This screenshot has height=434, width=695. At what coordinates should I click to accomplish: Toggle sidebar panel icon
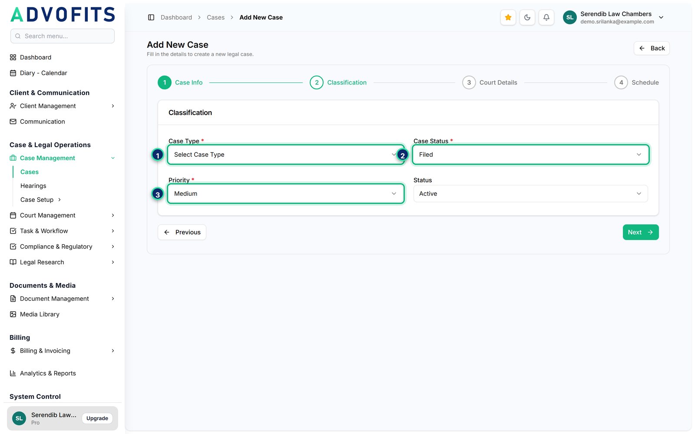click(151, 17)
